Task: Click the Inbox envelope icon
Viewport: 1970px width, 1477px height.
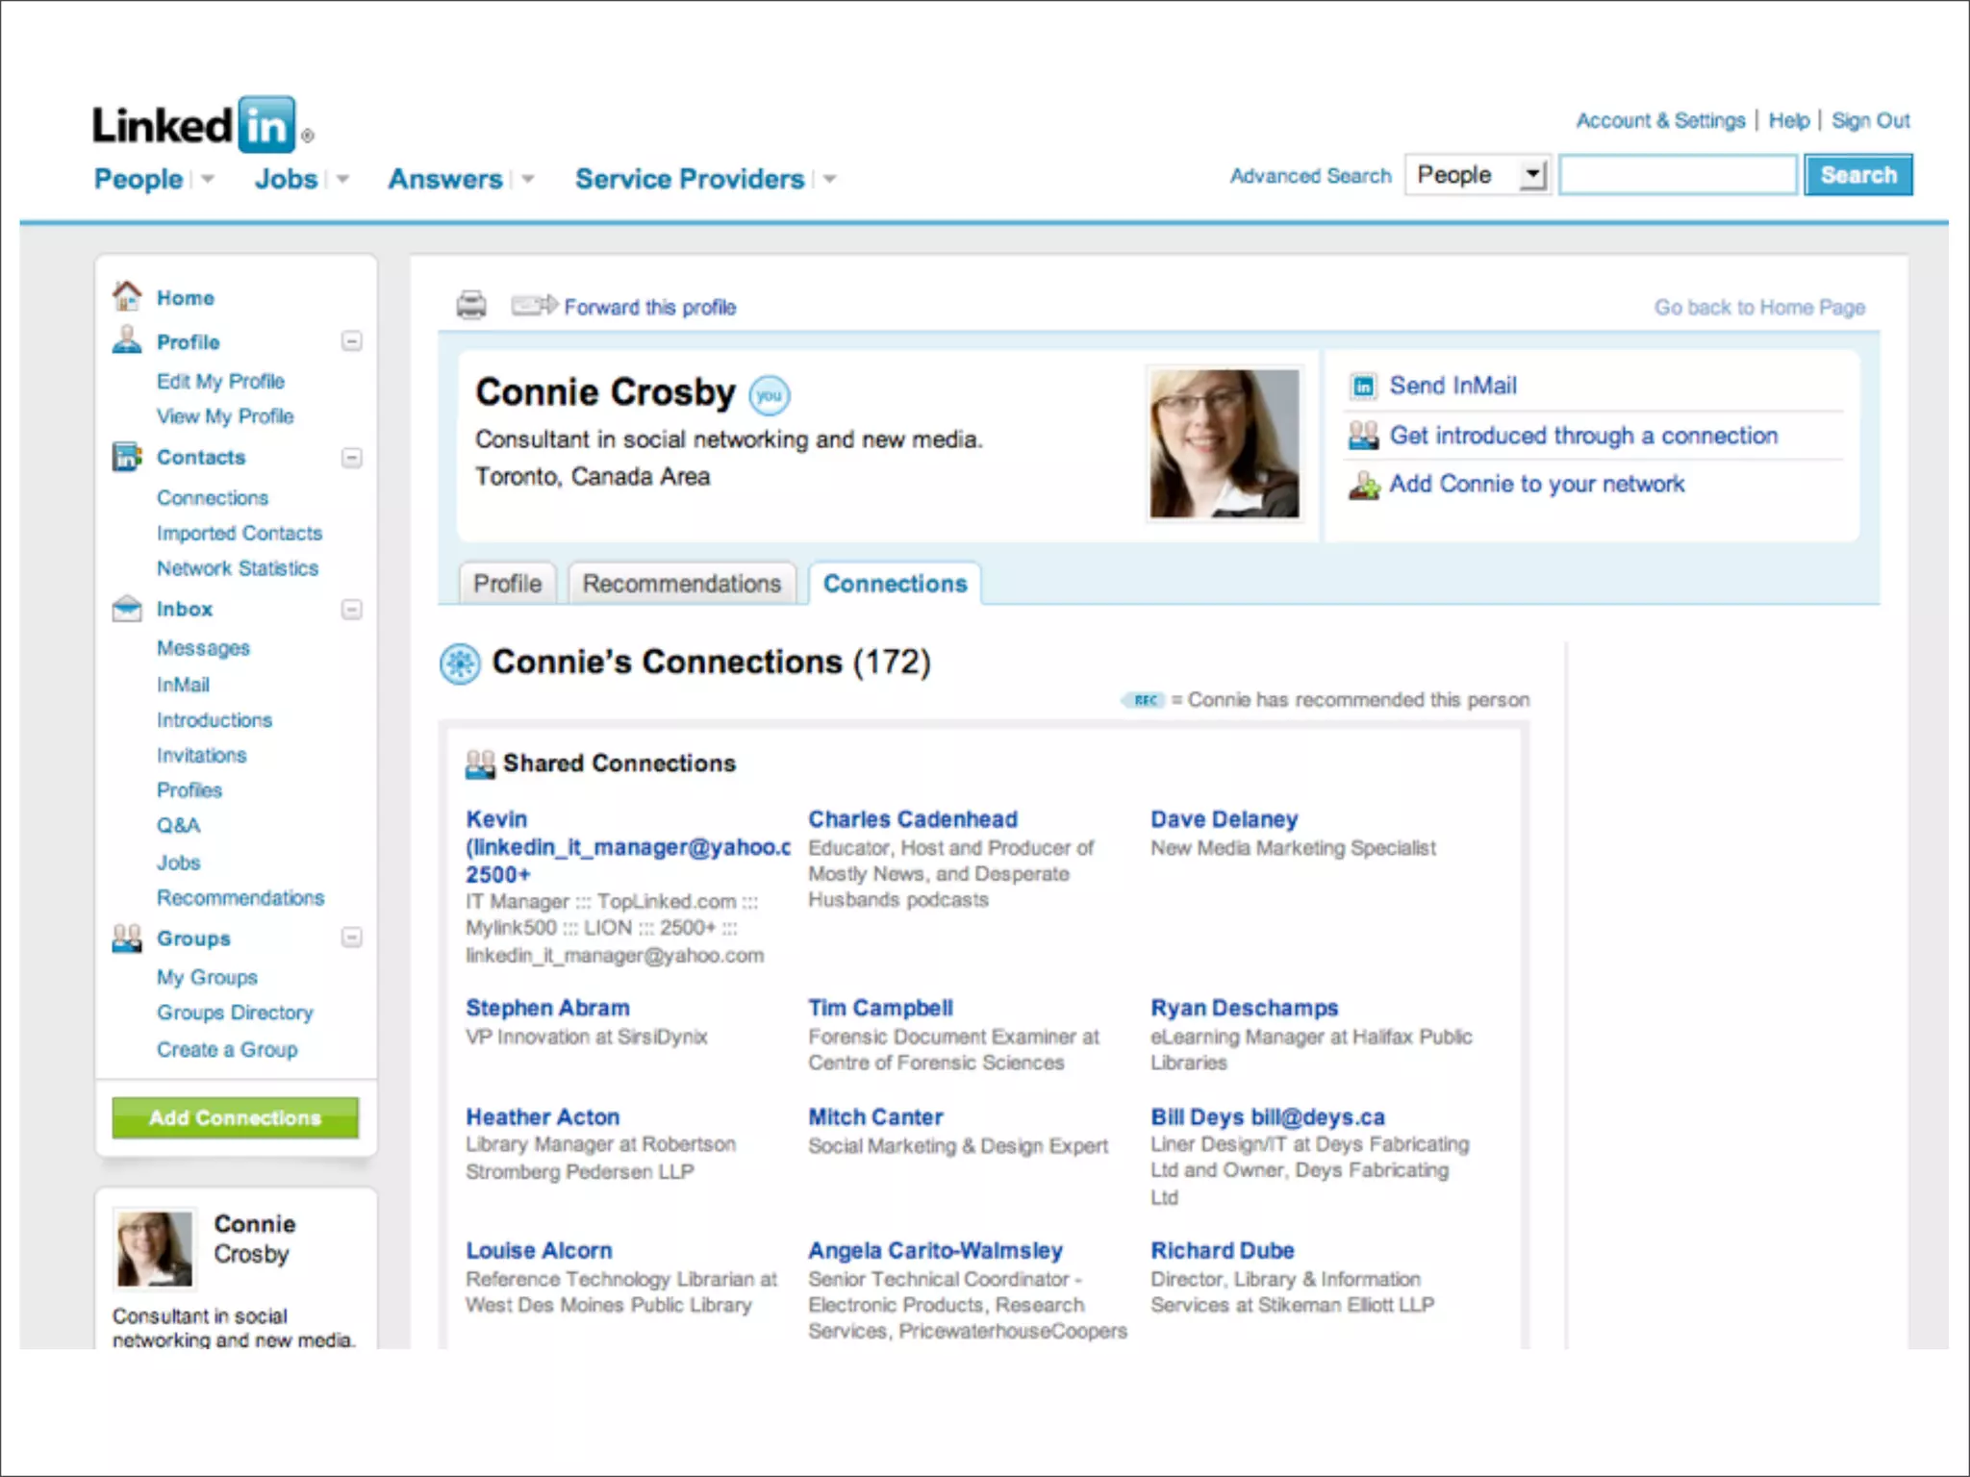Action: (x=127, y=609)
